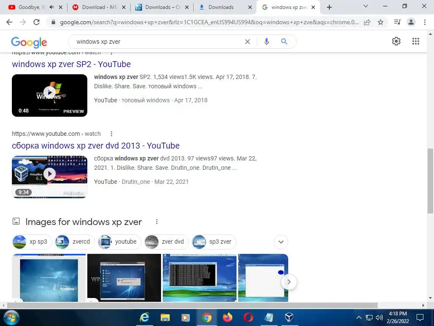Show next images with the arrow
The width and height of the screenshot is (434, 326).
tap(289, 282)
